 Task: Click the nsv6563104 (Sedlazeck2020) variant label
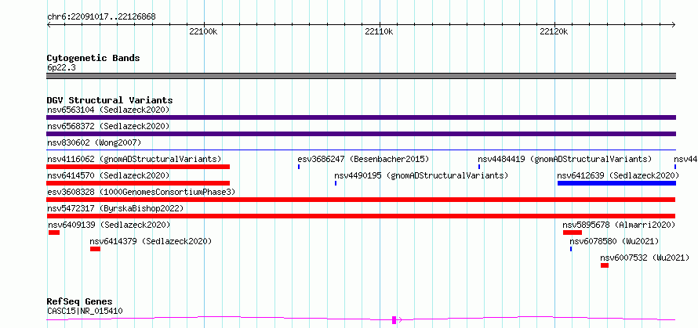[108, 110]
